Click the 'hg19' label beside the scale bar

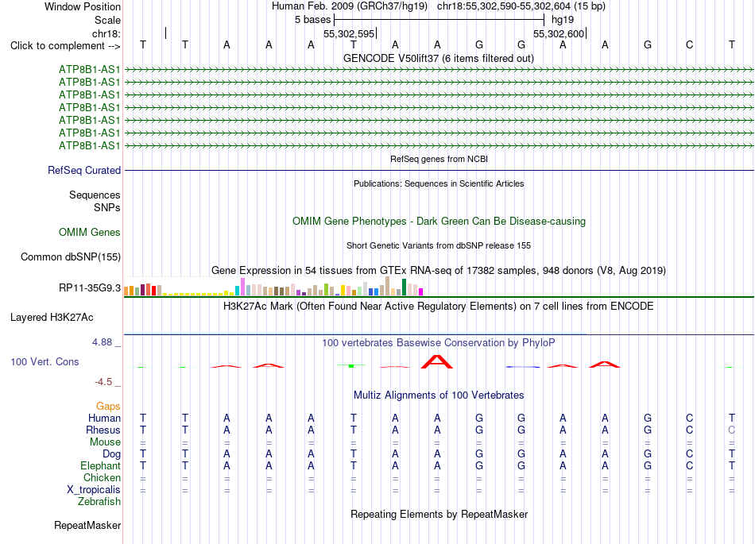click(563, 20)
